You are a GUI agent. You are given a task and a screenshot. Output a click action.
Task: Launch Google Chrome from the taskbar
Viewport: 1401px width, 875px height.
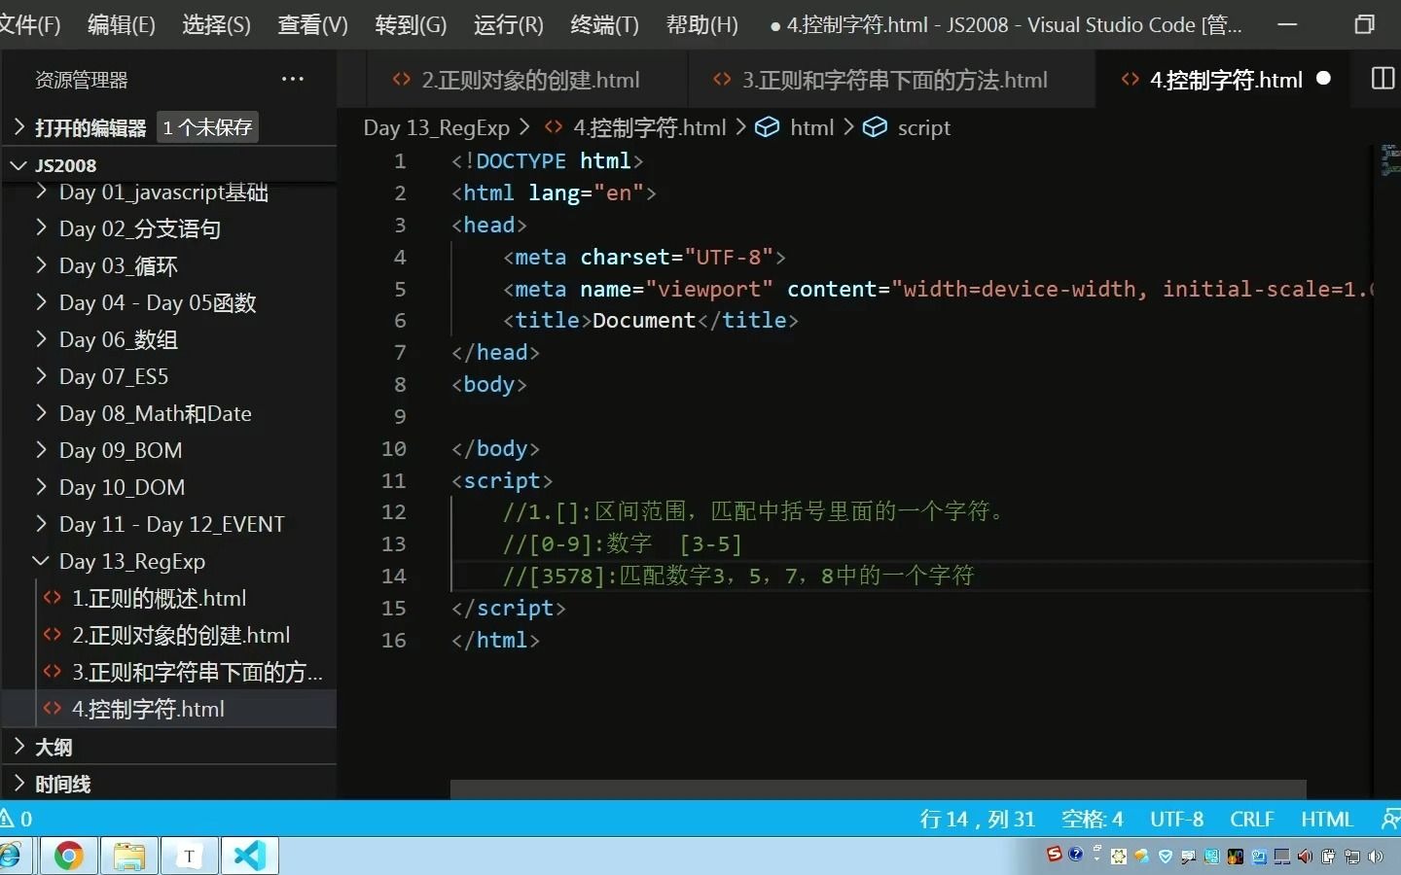tap(68, 856)
